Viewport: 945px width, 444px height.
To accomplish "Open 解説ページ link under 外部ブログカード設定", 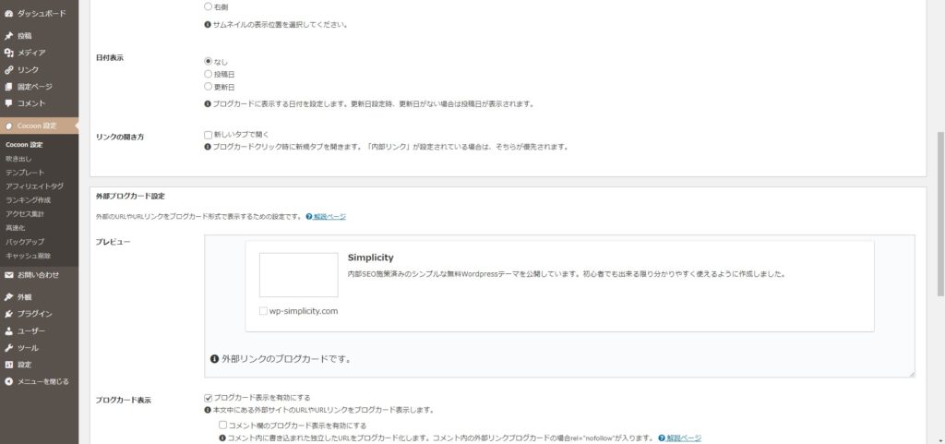I will pos(329,216).
